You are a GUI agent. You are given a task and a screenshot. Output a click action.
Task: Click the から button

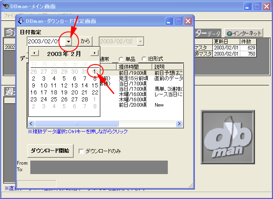[85, 41]
